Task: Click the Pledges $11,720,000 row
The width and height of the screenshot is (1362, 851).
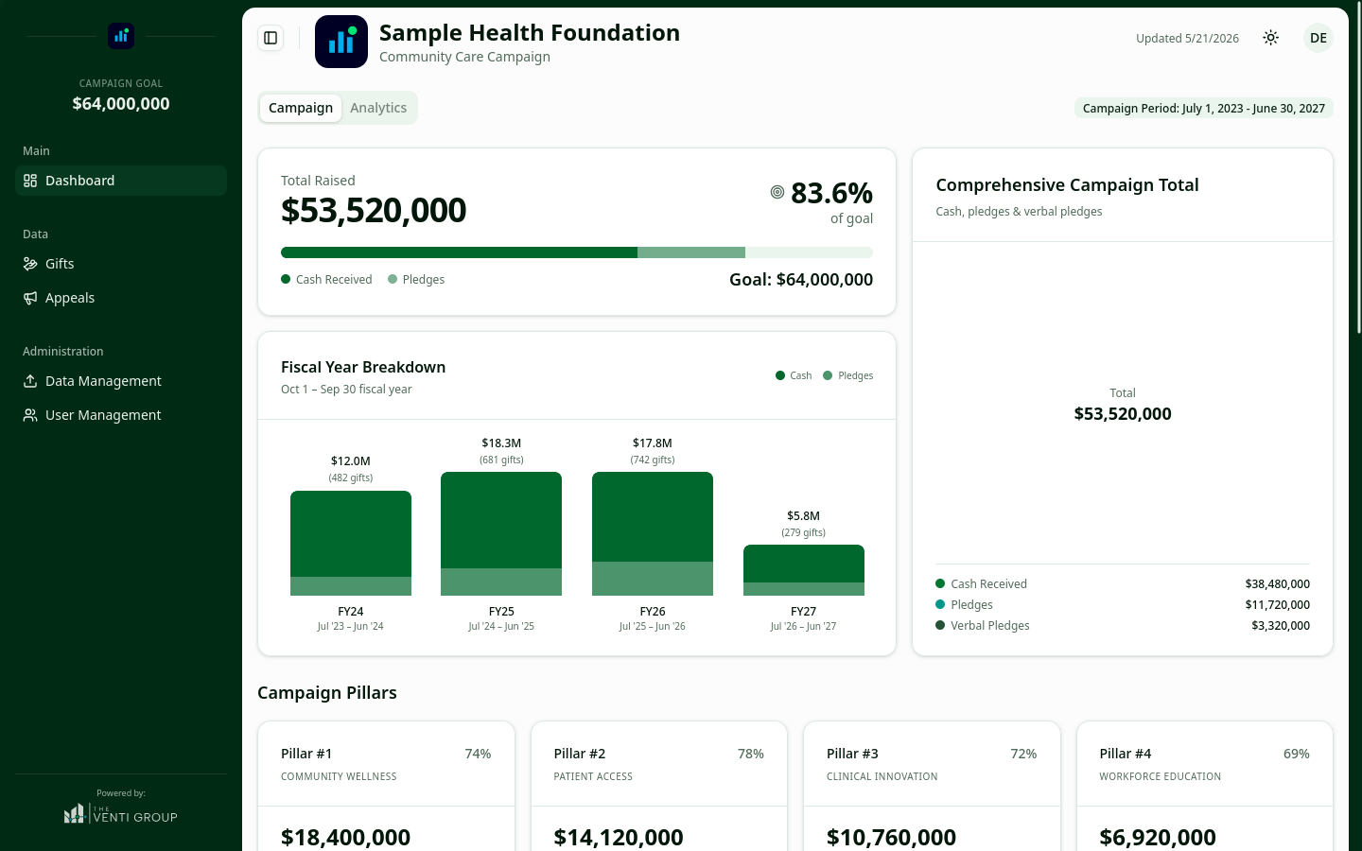Action: tap(1123, 605)
